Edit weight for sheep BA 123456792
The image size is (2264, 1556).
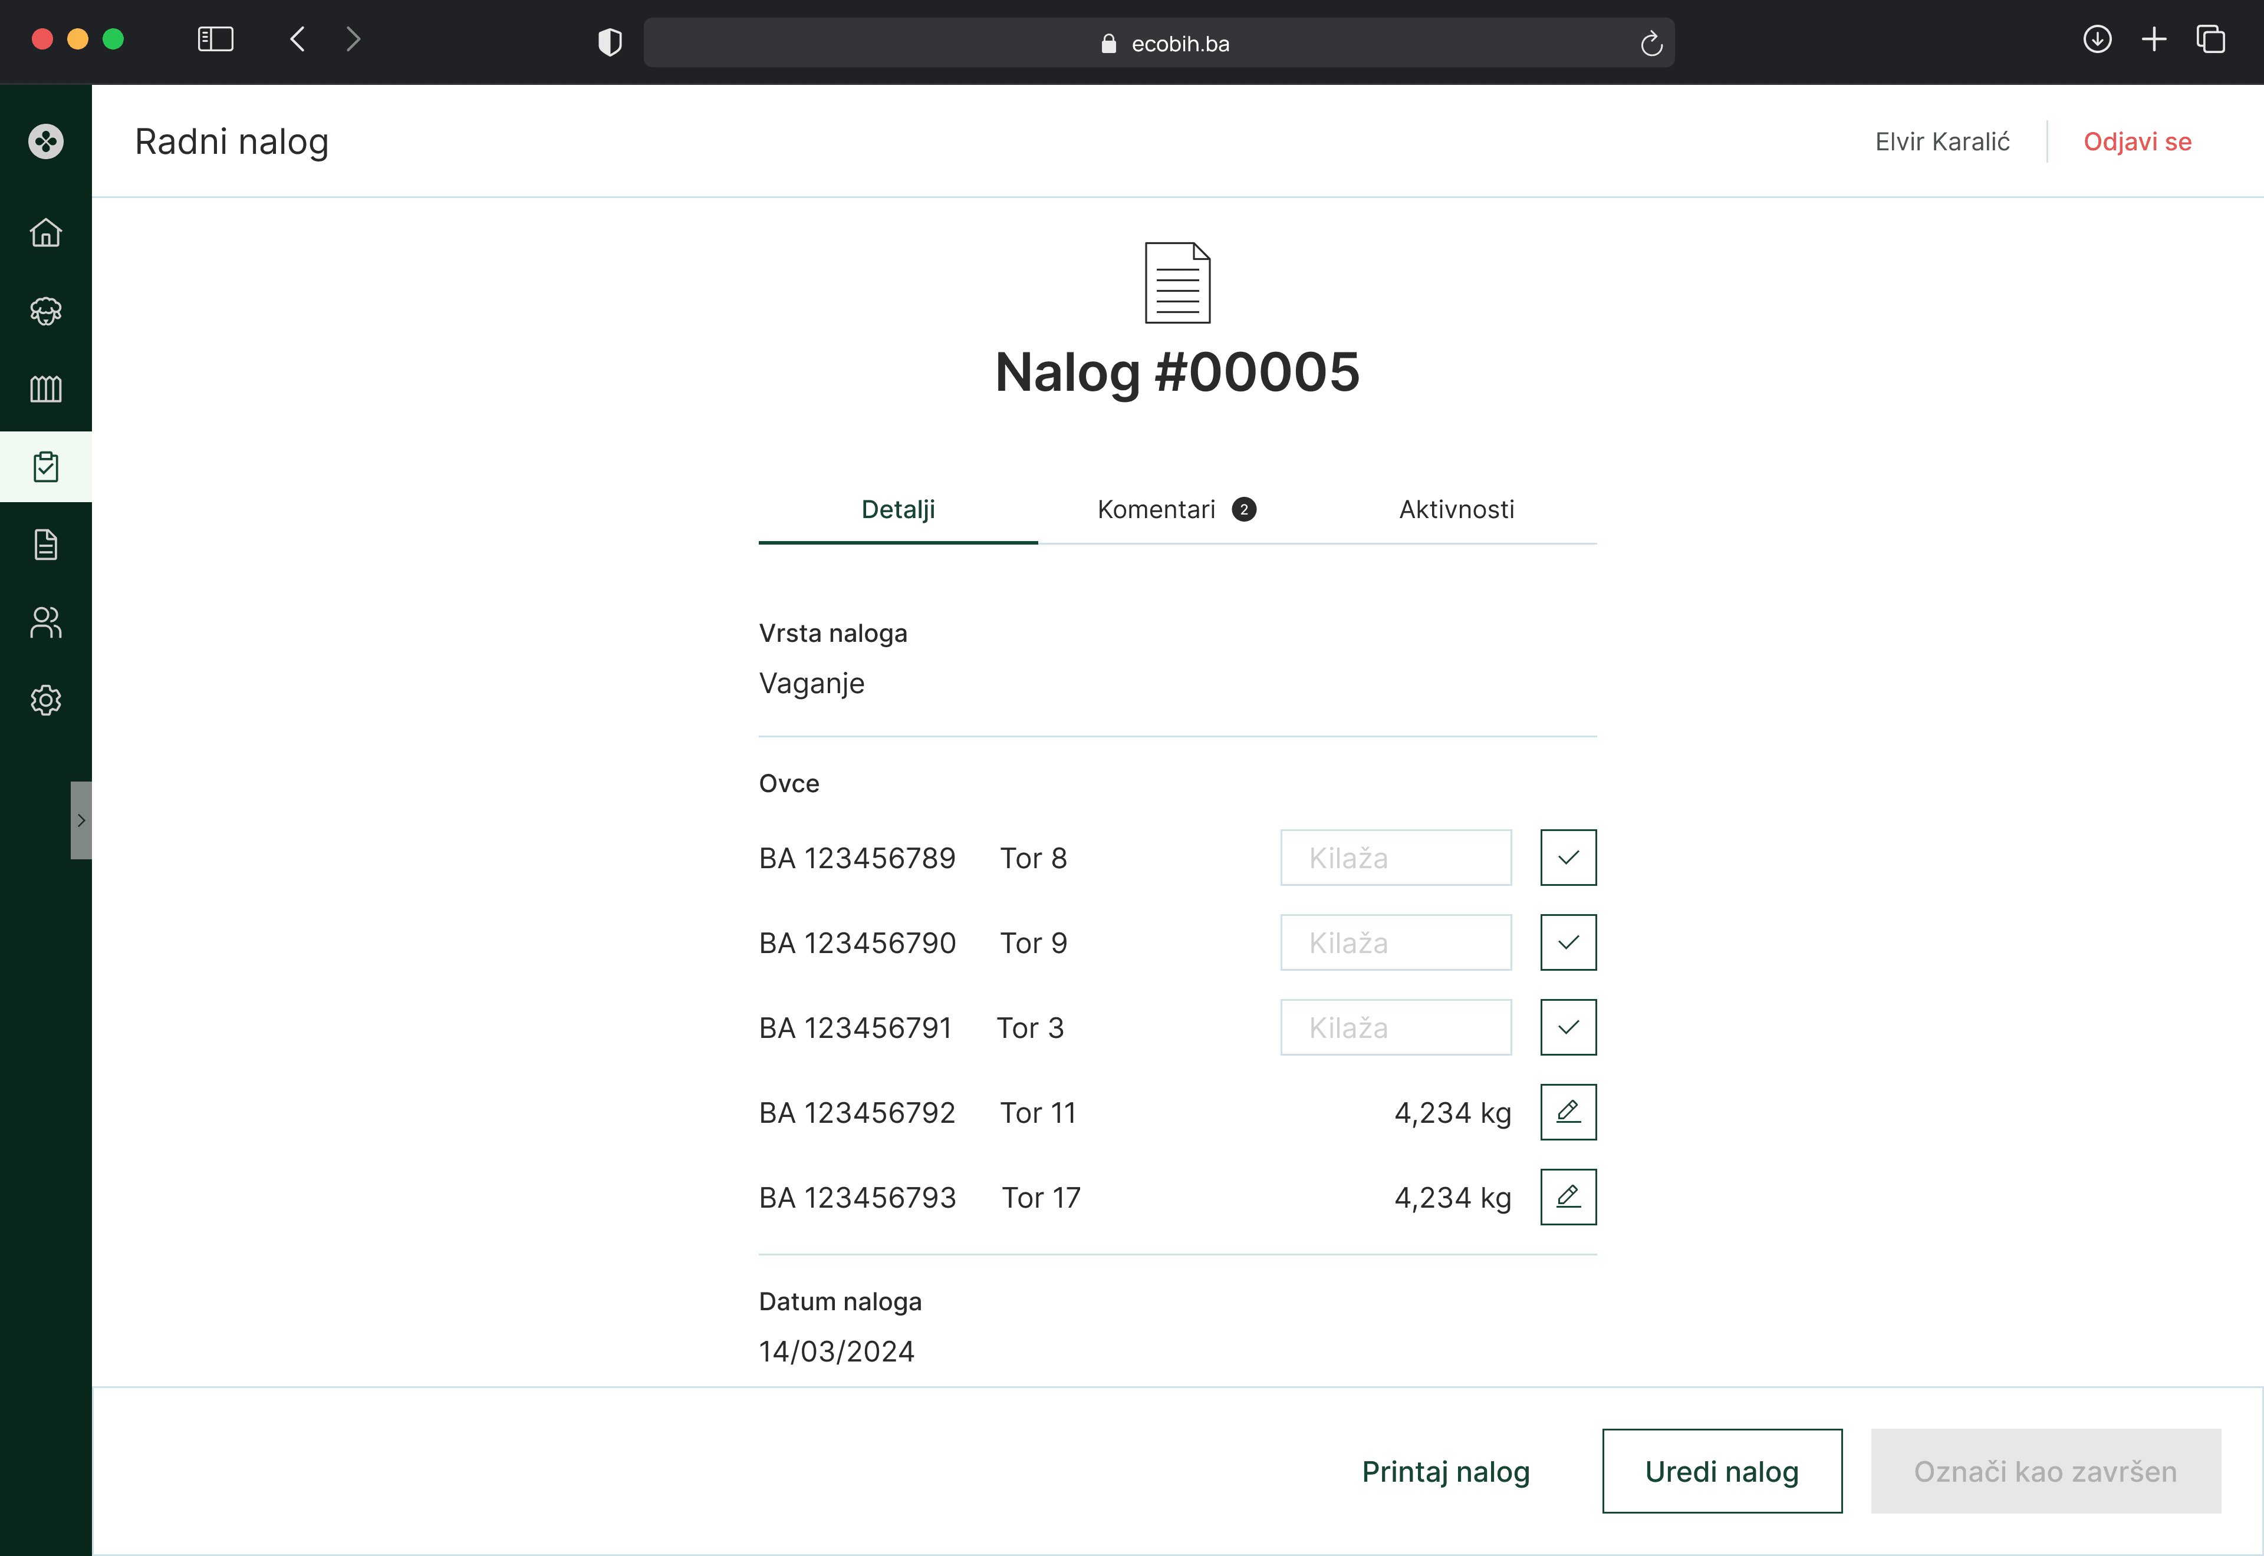click(x=1568, y=1112)
